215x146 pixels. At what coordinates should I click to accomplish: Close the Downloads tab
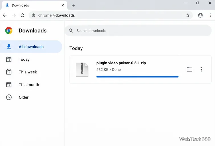coord(63,5)
